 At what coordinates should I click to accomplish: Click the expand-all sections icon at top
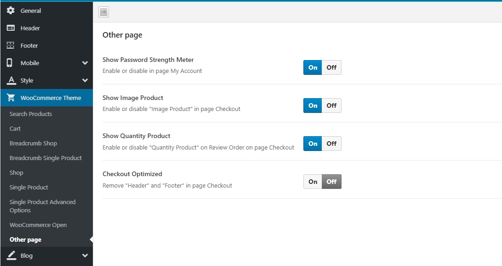[103, 12]
